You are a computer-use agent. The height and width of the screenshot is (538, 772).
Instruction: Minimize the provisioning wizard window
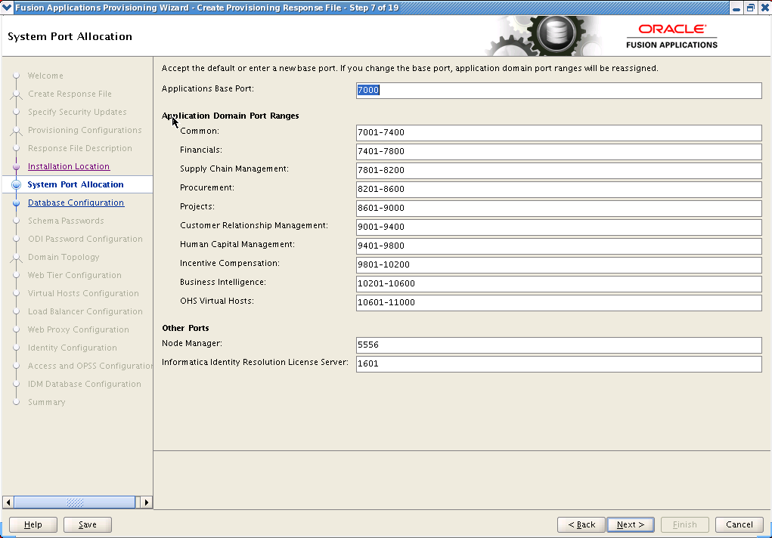(736, 8)
